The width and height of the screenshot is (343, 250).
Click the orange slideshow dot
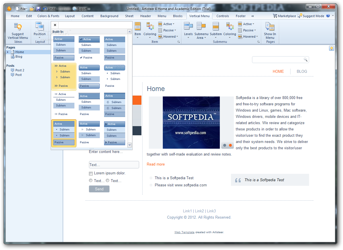[x=230, y=145]
